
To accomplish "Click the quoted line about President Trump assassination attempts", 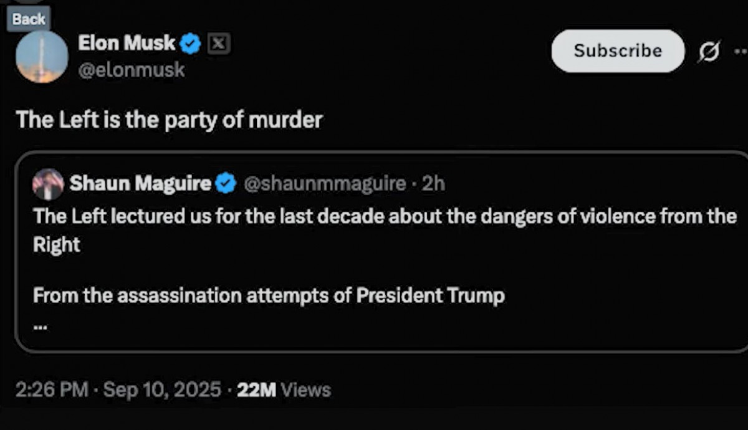I will 269,295.
